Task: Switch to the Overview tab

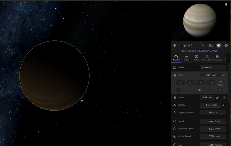Action: (176, 58)
